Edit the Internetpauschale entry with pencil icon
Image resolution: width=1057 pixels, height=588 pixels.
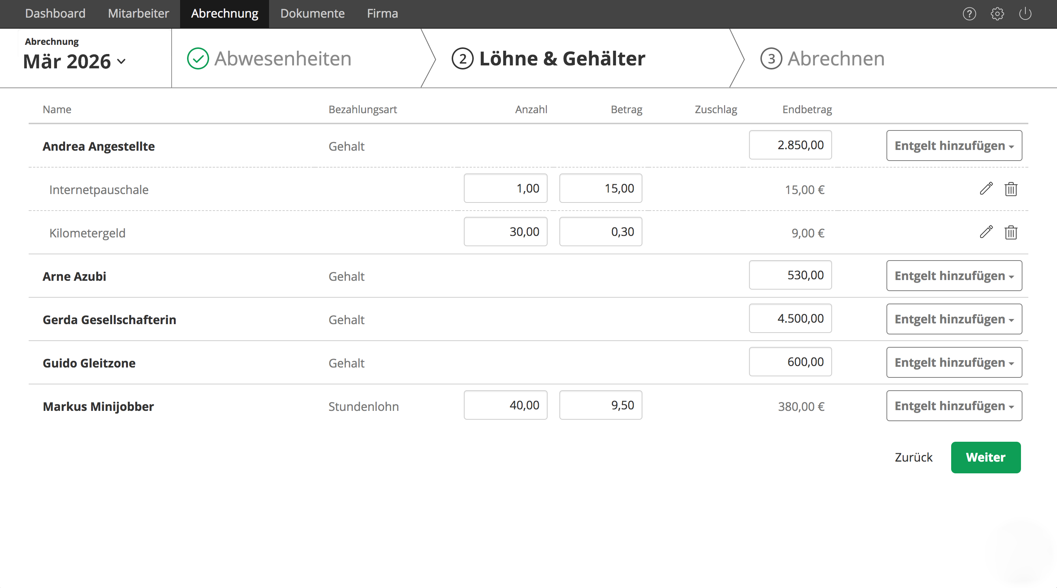point(986,189)
